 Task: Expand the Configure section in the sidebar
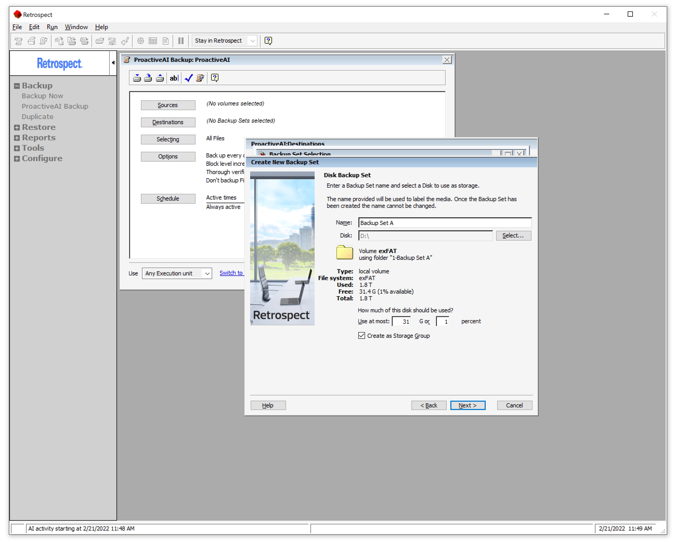(17, 159)
